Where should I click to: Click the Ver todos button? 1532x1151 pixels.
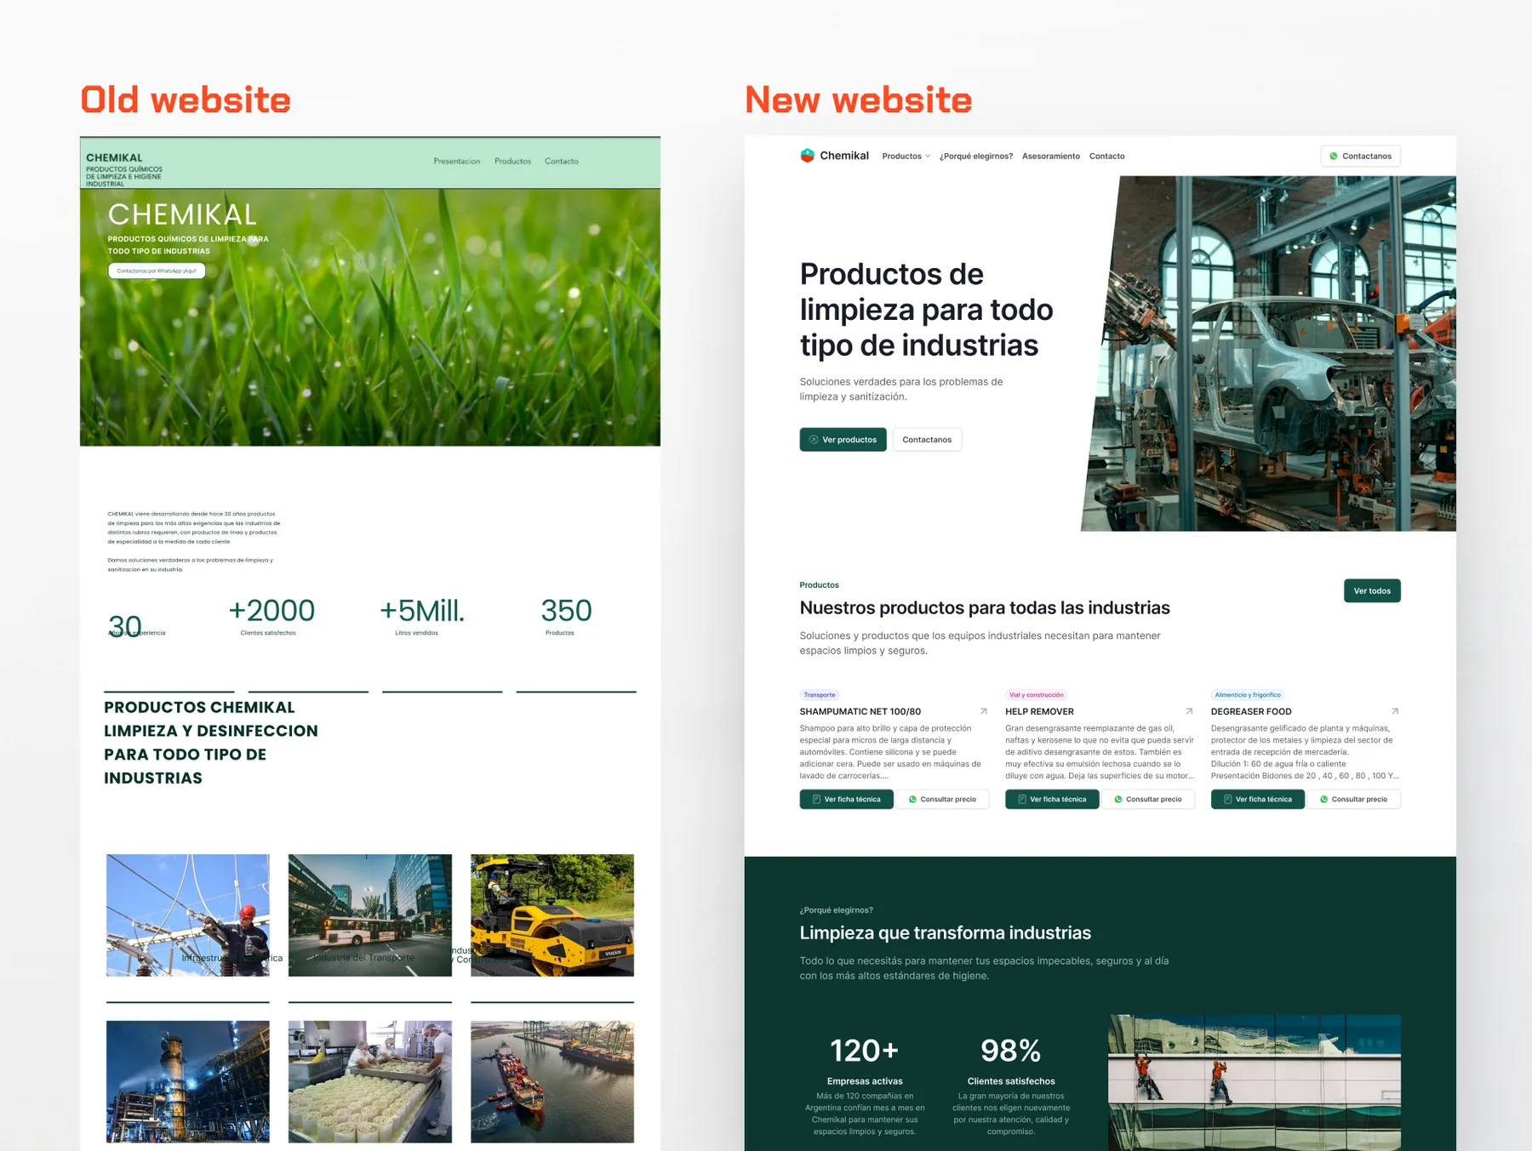[1372, 590]
